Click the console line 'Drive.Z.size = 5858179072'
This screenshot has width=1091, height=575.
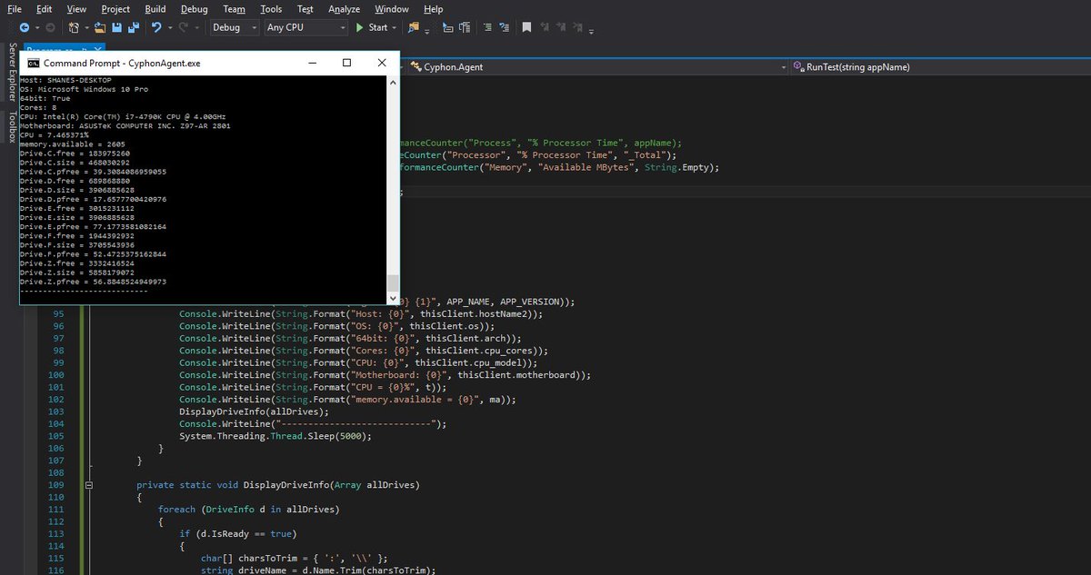[77, 272]
